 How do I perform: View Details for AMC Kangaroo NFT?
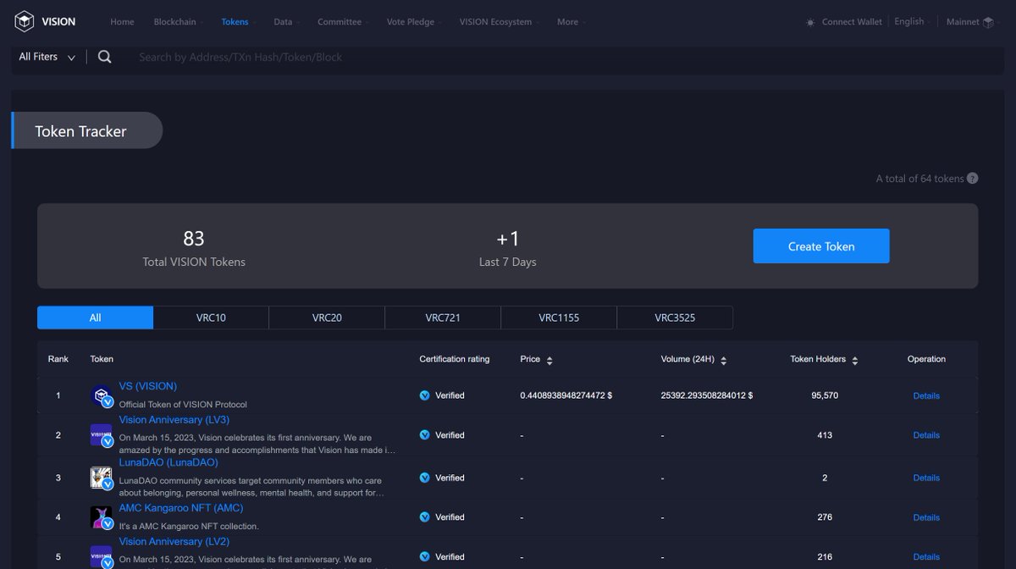click(926, 517)
